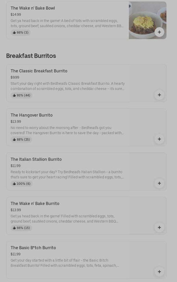The width and height of the screenshot is (177, 282).
Task: Click the 66% (3) rating on Wake n' Bake Bowl
Action: 21,33
